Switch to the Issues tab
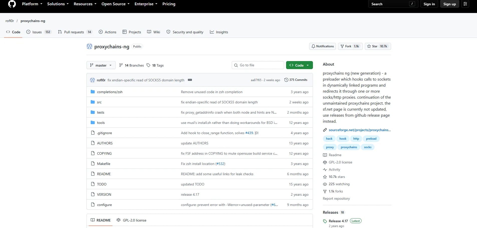This screenshot has height=228, width=477. click(39, 32)
